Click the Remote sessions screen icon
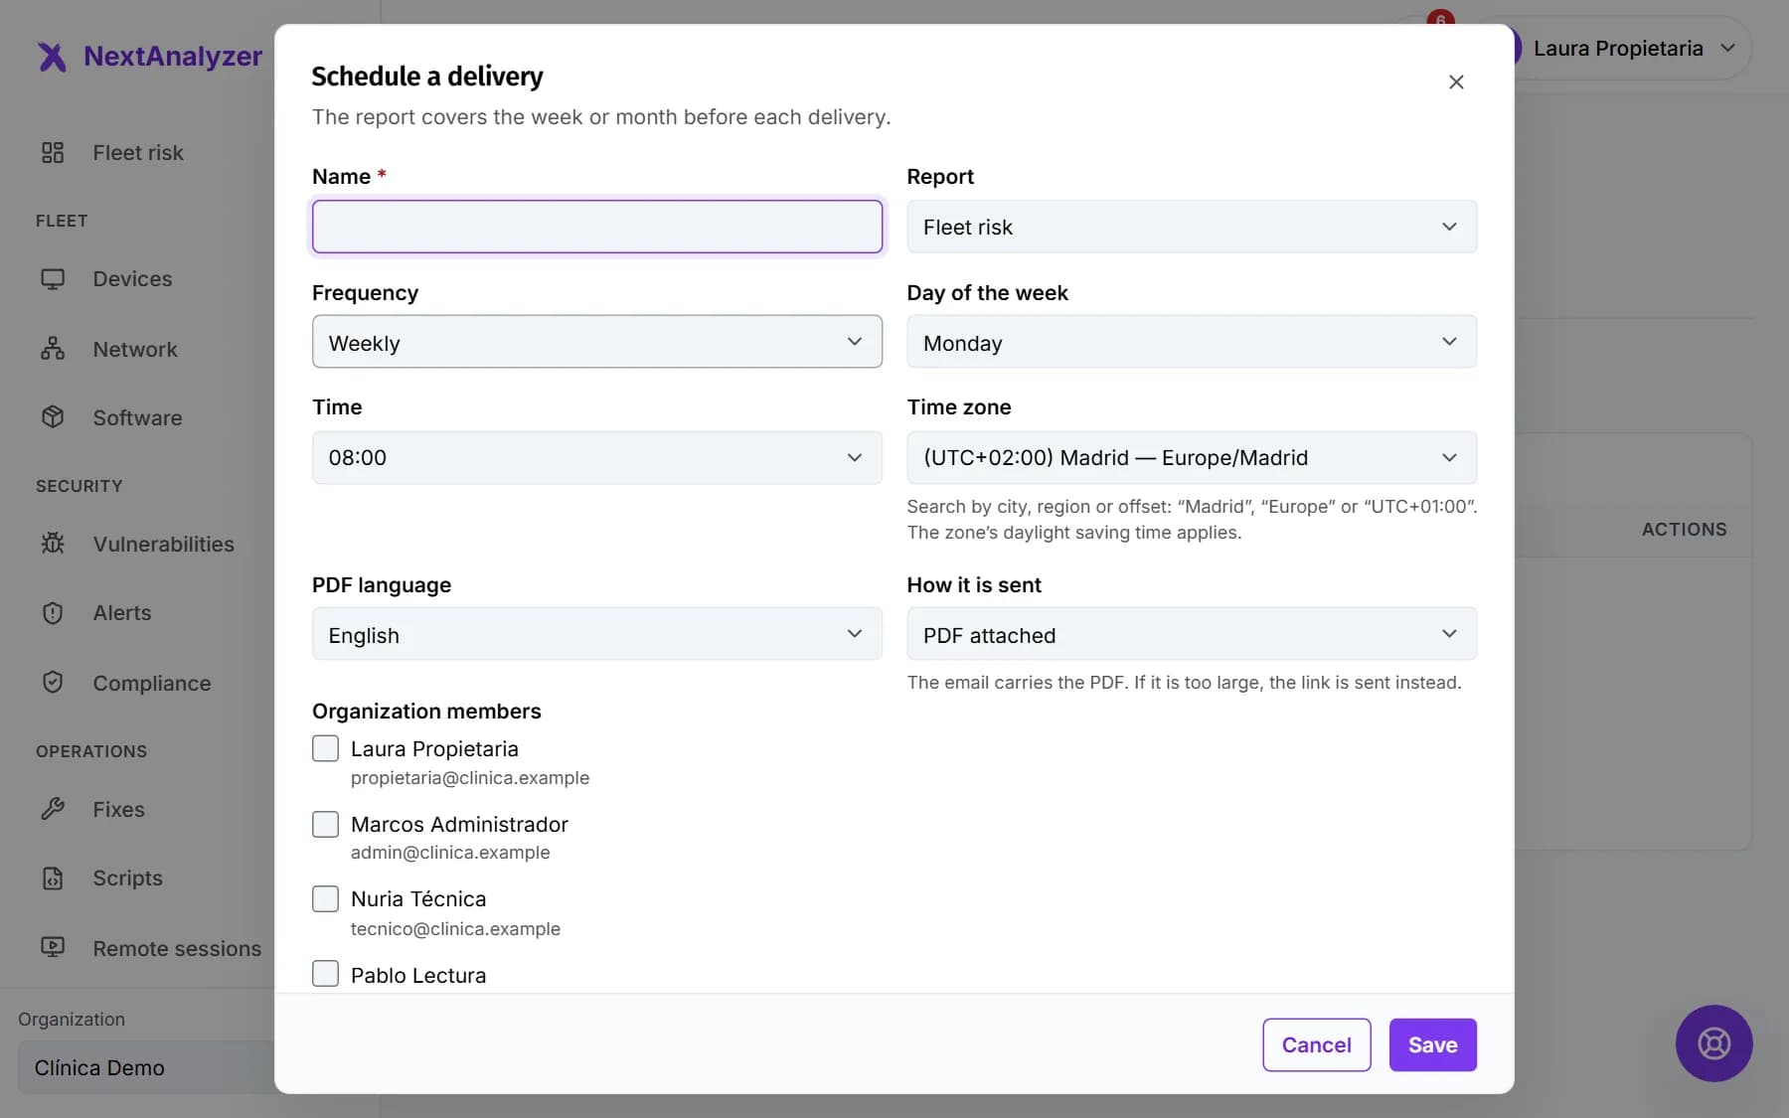The height and width of the screenshot is (1118, 1789). (53, 948)
